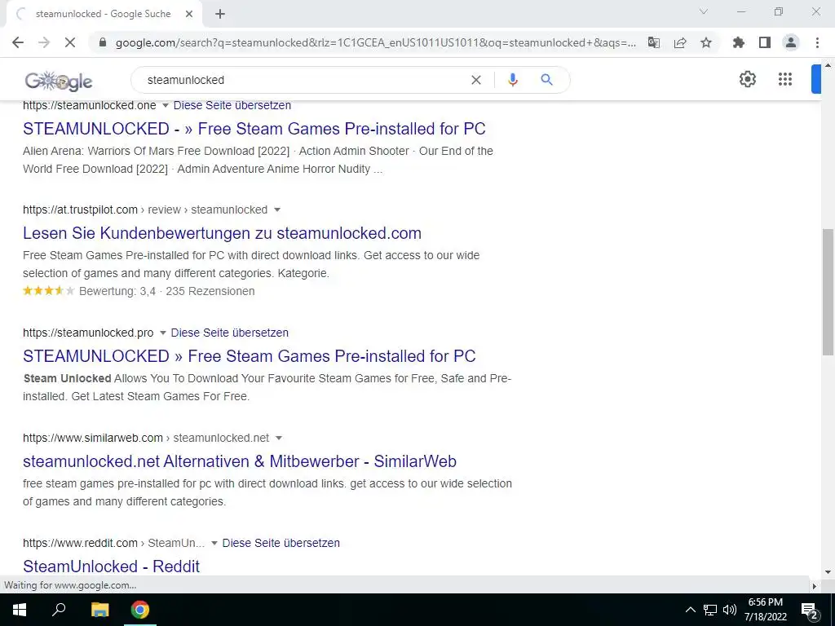Show hidden system tray icons
The image size is (835, 626).
coord(690,610)
